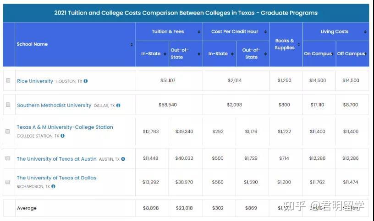Sort by Books & Supplies column arrows

299,44
